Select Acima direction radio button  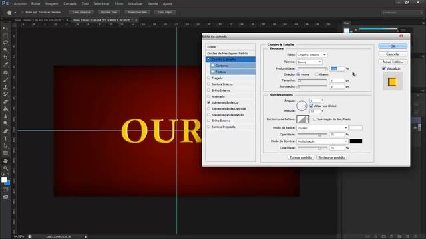pyautogui.click(x=298, y=74)
